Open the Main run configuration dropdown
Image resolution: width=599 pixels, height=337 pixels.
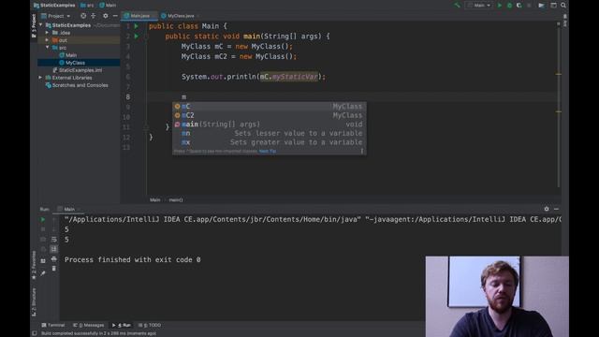[478, 6]
